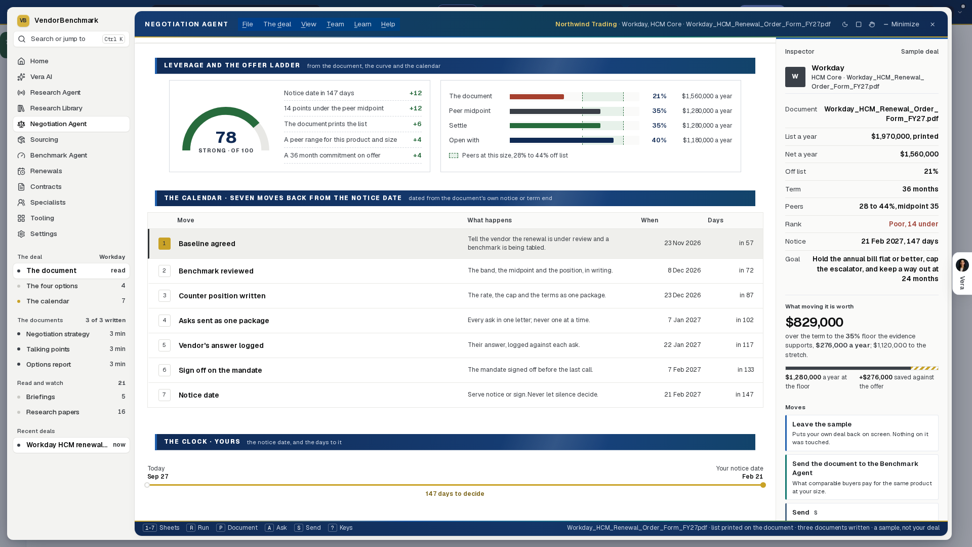Click the hand icon in the title bar

click(x=872, y=24)
